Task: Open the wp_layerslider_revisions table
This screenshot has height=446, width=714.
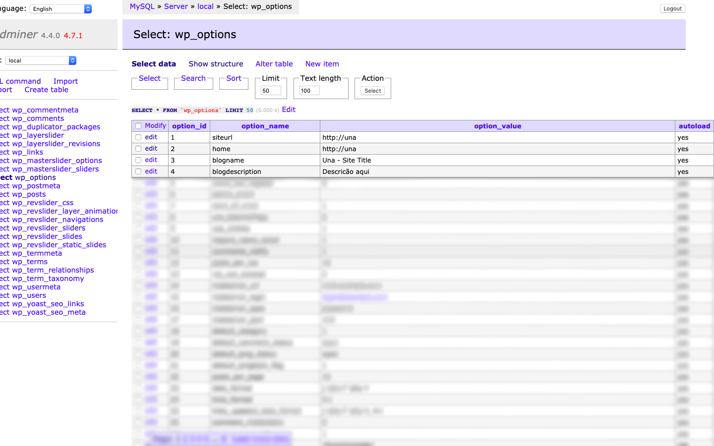Action: [56, 144]
